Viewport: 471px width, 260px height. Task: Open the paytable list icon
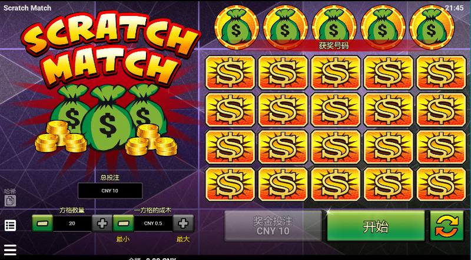click(10, 225)
